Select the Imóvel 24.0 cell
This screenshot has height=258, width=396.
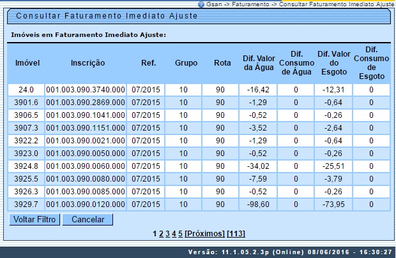[26, 90]
